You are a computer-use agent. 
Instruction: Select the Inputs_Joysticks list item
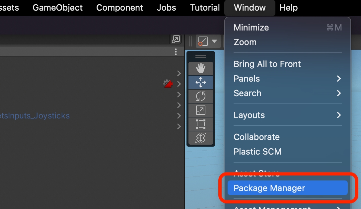tap(35, 116)
